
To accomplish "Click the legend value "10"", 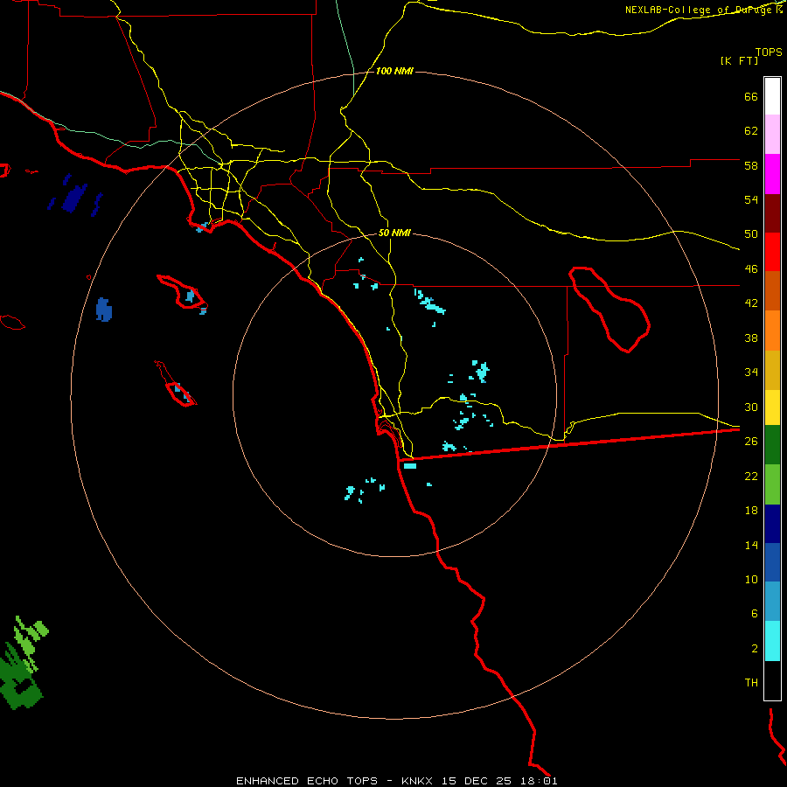I will (751, 579).
